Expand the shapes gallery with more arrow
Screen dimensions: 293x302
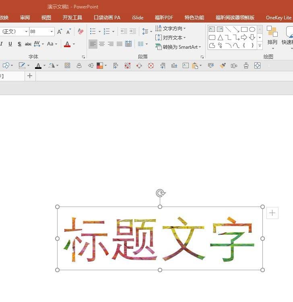pyautogui.click(x=260, y=46)
